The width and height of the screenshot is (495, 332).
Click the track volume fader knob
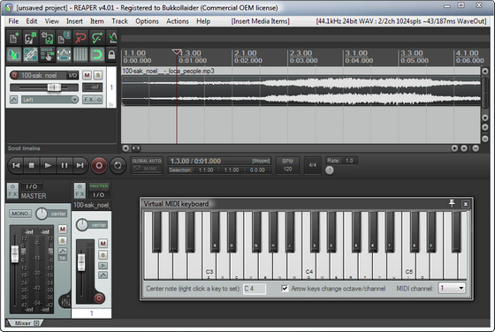54,87
